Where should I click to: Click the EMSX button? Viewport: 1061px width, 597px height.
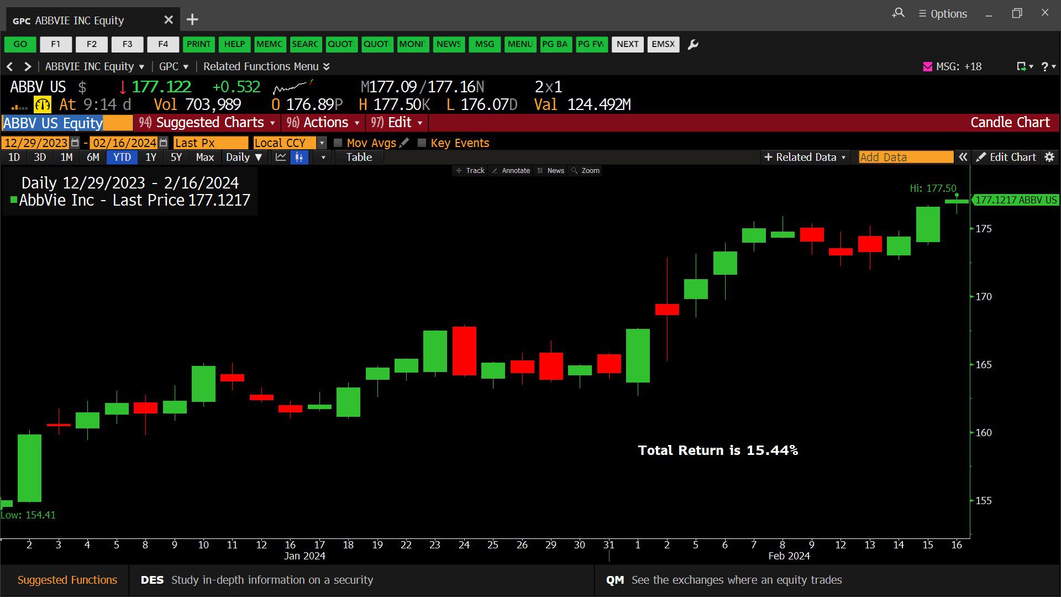point(663,44)
